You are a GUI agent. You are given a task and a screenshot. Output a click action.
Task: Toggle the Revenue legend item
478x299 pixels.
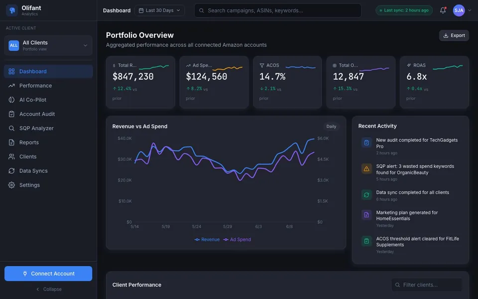207,240
